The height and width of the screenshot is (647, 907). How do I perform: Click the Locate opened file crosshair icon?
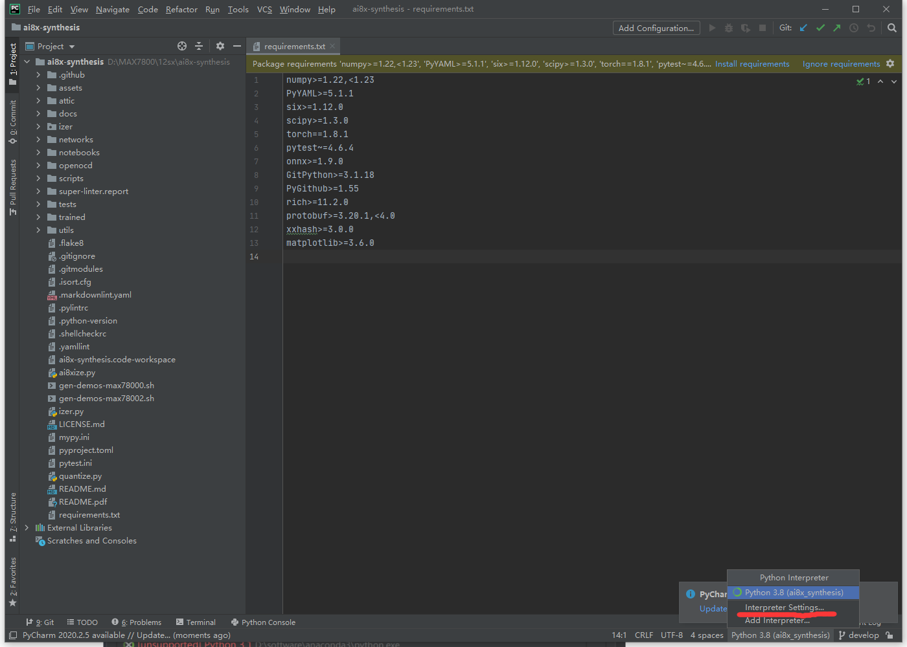click(x=182, y=46)
